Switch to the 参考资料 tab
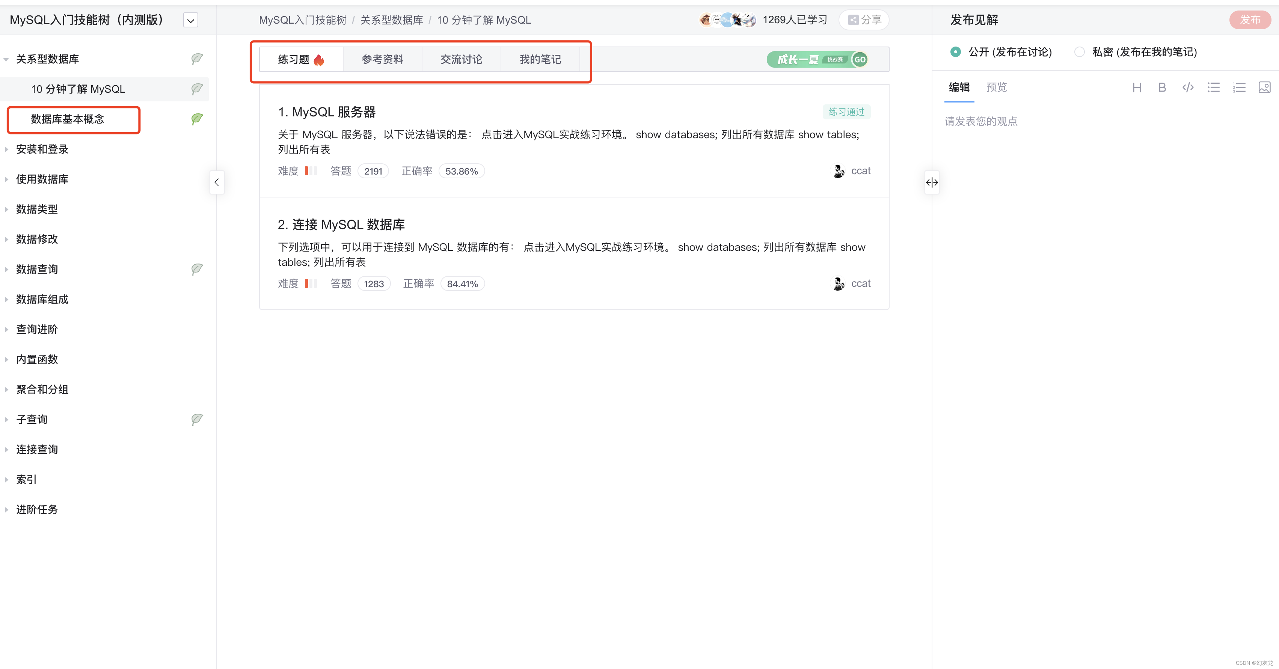 click(382, 59)
